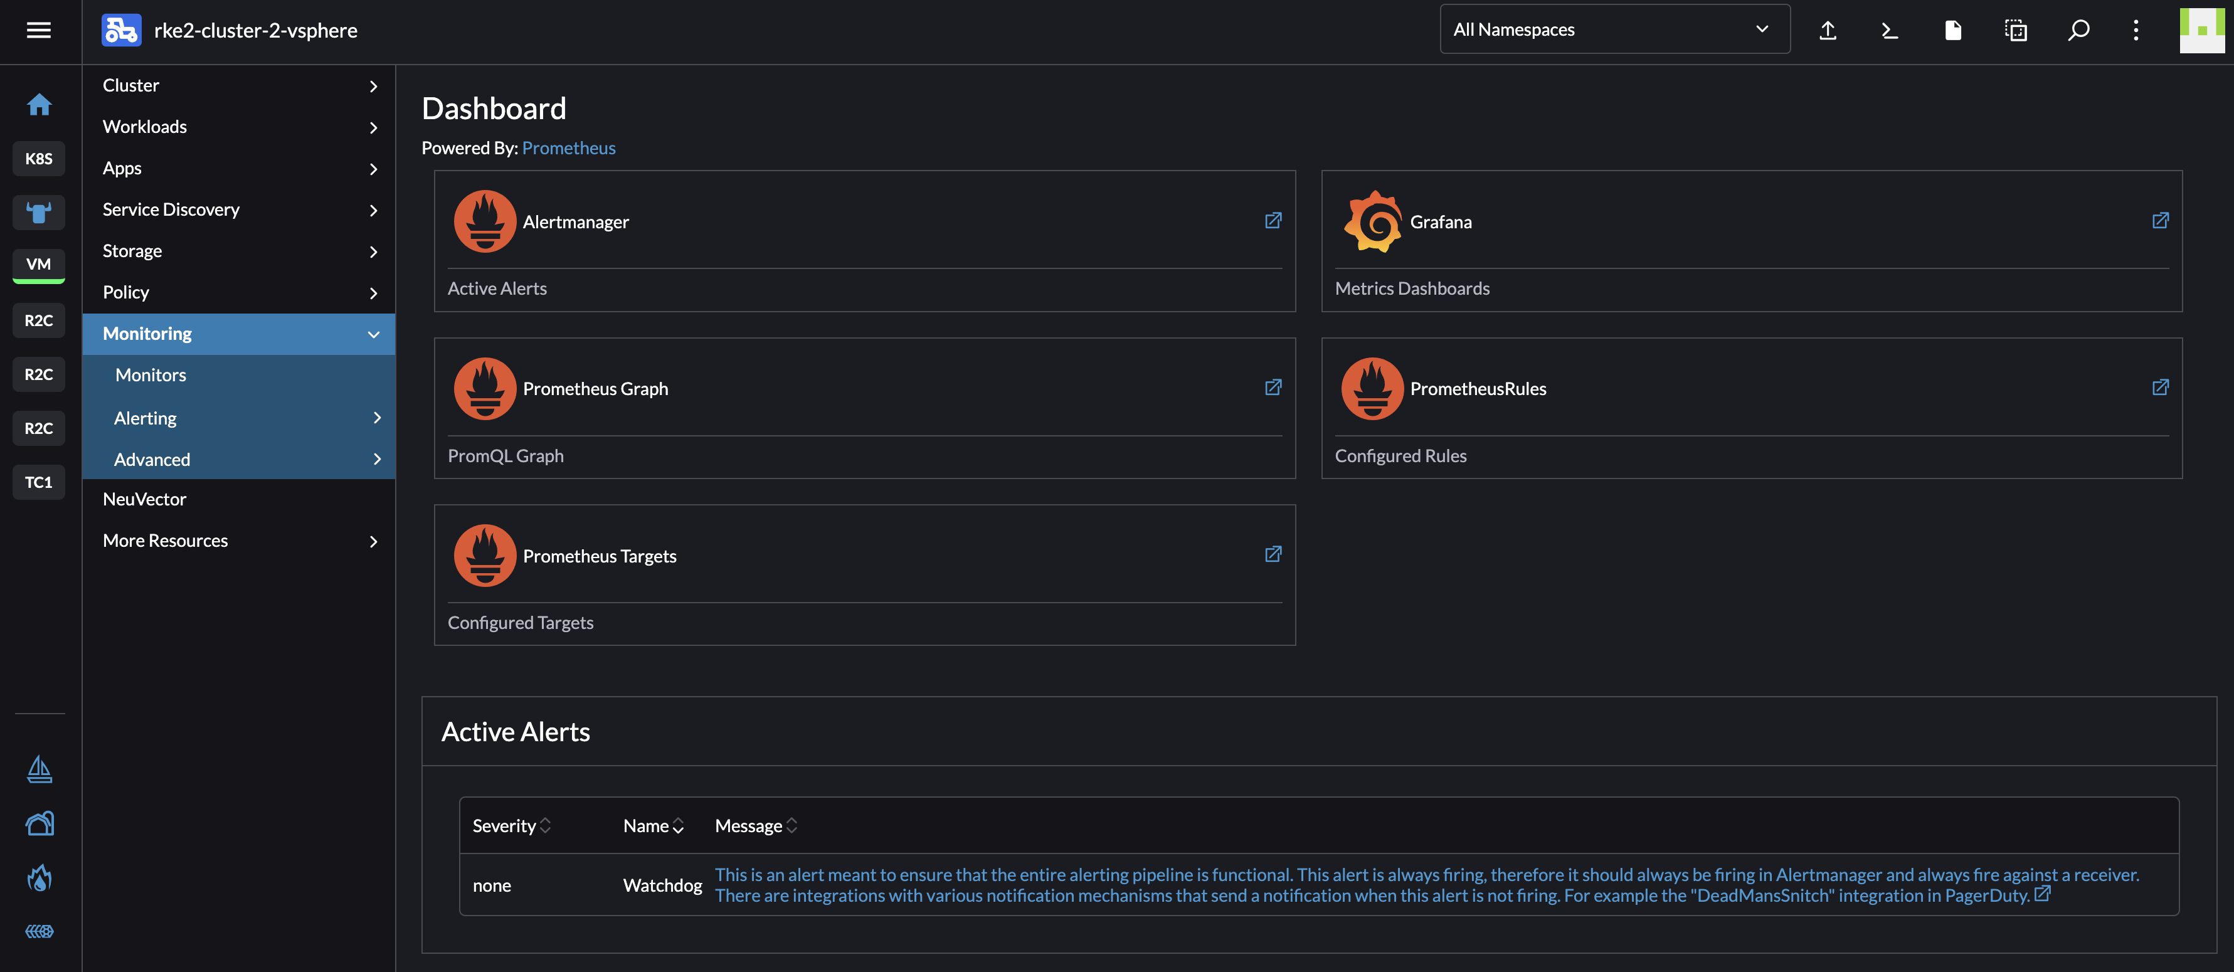This screenshot has height=972, width=2234.
Task: Open the sailboat Continuous Delivery icon
Action: coord(39,769)
